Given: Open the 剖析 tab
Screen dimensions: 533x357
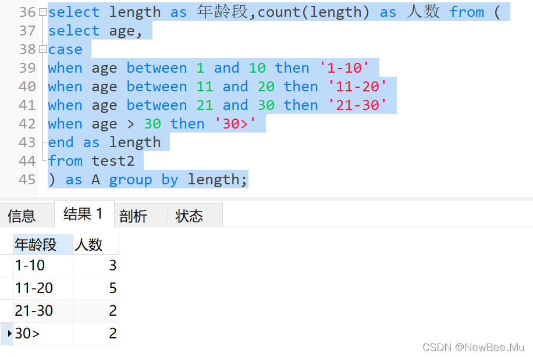Looking at the screenshot, I should coord(141,215).
